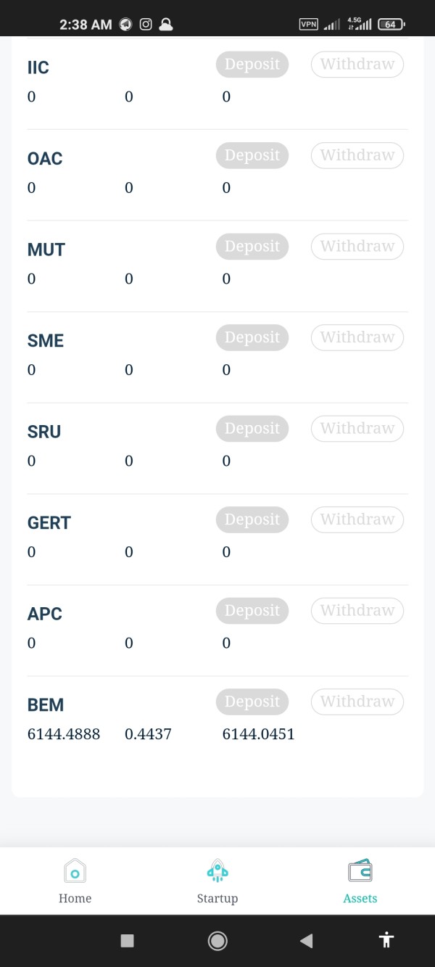Open the Startup rocket icon
The image size is (435, 967).
(x=217, y=870)
